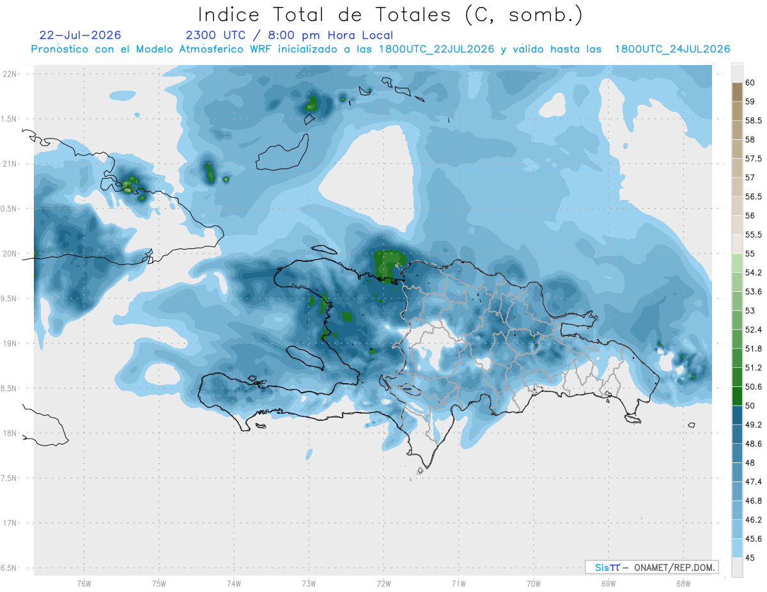Click the colorbar value "47.4"
Viewport: 767px width, 592px height.
point(754,482)
